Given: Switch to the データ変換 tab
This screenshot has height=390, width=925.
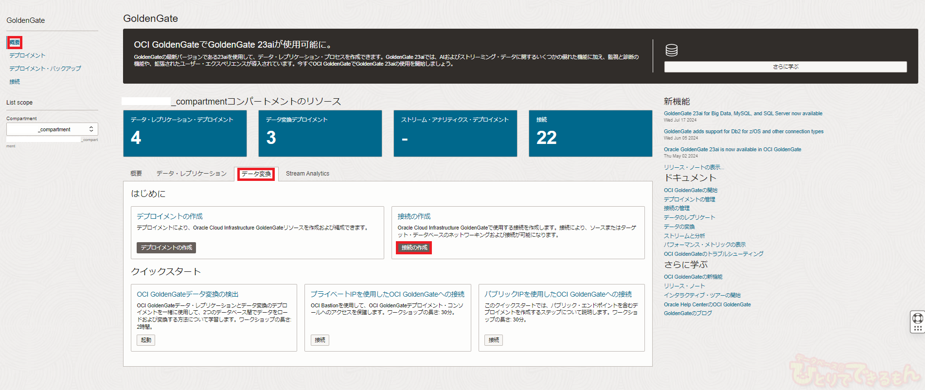Looking at the screenshot, I should [x=256, y=174].
